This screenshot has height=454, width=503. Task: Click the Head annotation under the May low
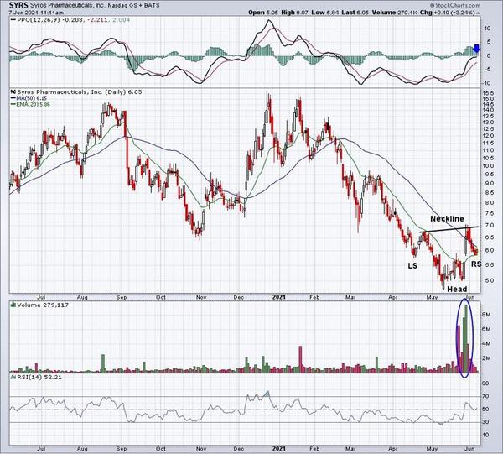tap(456, 289)
